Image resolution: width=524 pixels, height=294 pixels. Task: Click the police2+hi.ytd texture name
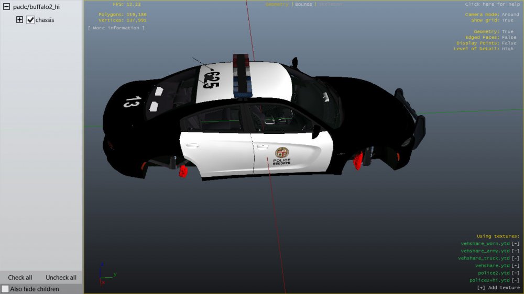click(x=489, y=280)
